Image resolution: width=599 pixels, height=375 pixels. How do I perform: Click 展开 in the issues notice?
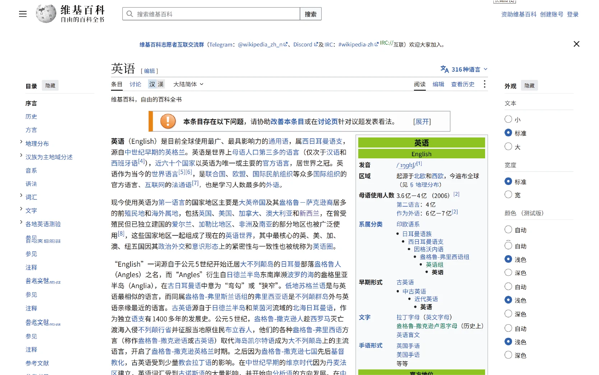[x=422, y=122]
